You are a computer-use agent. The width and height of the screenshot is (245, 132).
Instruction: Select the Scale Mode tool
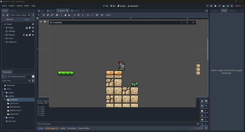[x=52, y=15]
